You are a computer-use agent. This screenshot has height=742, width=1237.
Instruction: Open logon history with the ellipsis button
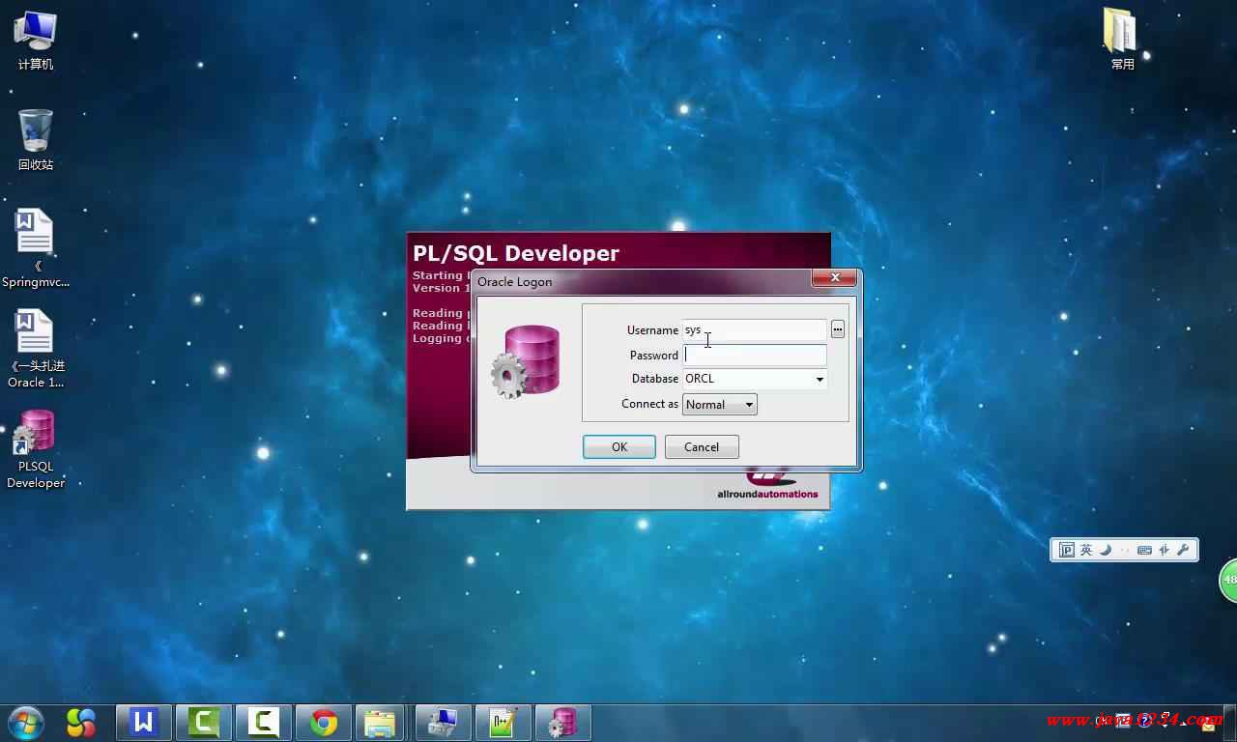point(838,329)
